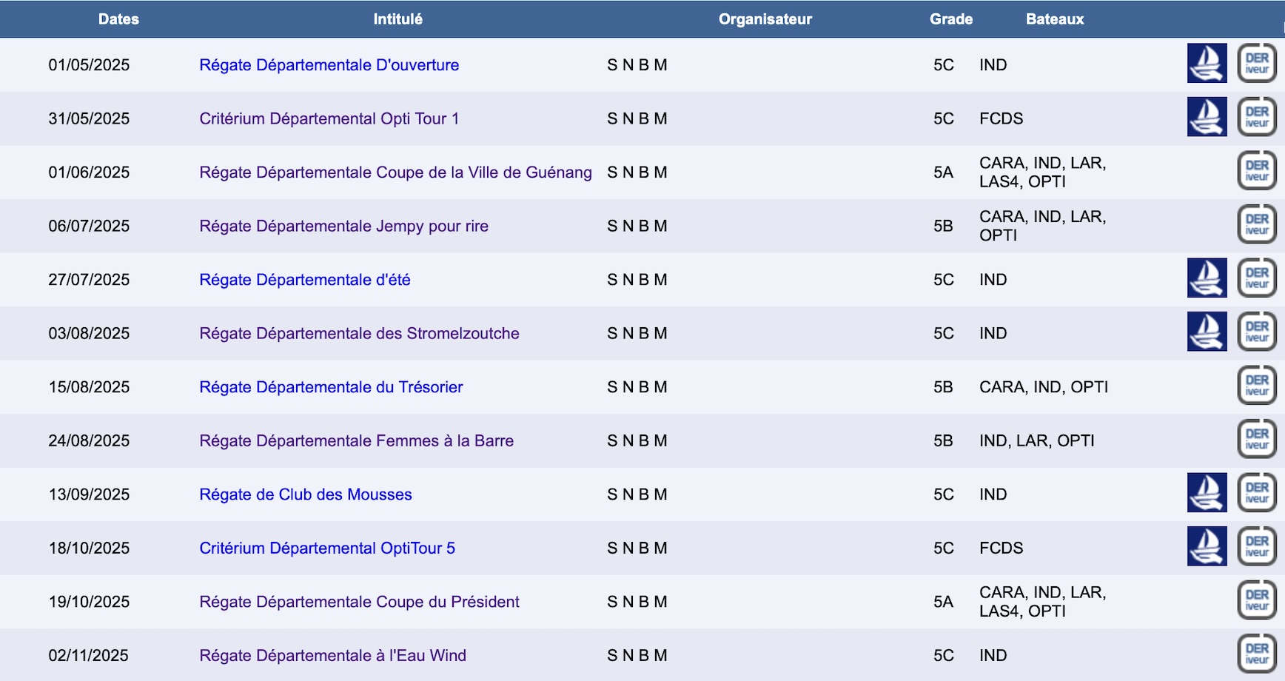Image resolution: width=1285 pixels, height=681 pixels.
Task: Follow Régate Départementale Femmes à la Barre link
Action: point(357,440)
